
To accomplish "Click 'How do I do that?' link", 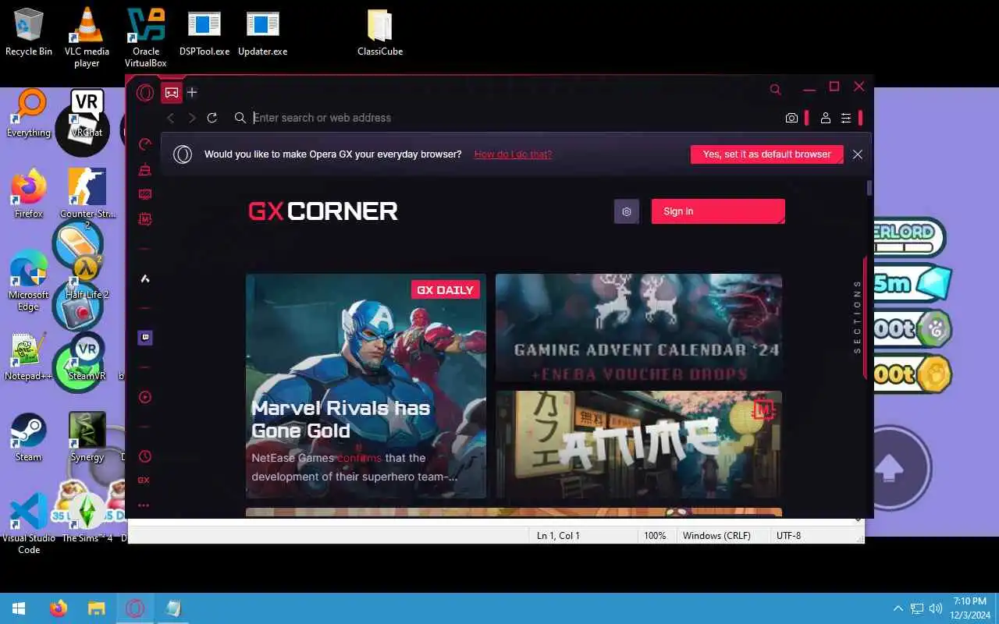I will click(x=513, y=154).
